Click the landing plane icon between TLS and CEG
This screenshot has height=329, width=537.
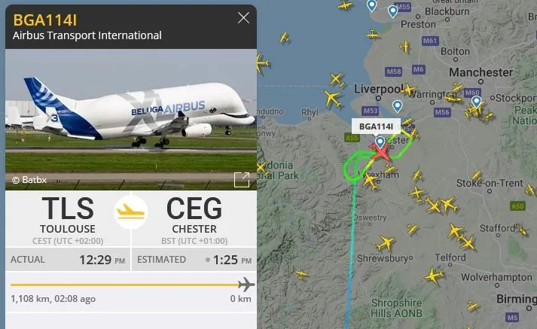(x=131, y=212)
